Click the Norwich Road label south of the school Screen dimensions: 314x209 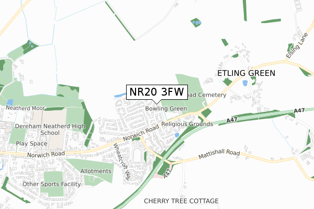pos(46,155)
